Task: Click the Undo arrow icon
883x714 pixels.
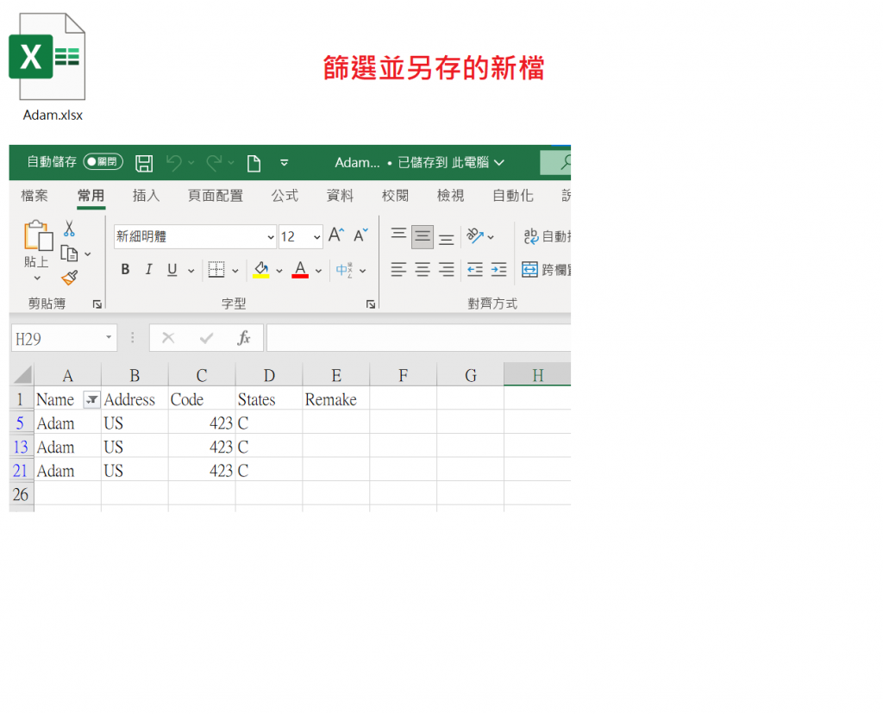Action: click(x=173, y=163)
